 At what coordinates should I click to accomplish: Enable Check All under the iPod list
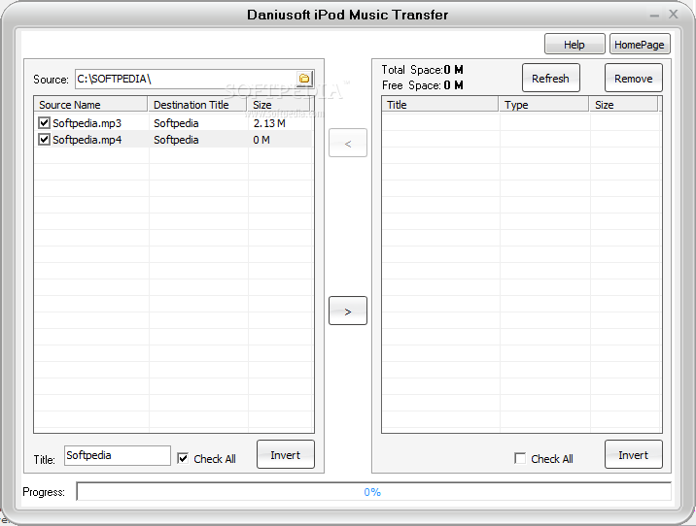520,458
